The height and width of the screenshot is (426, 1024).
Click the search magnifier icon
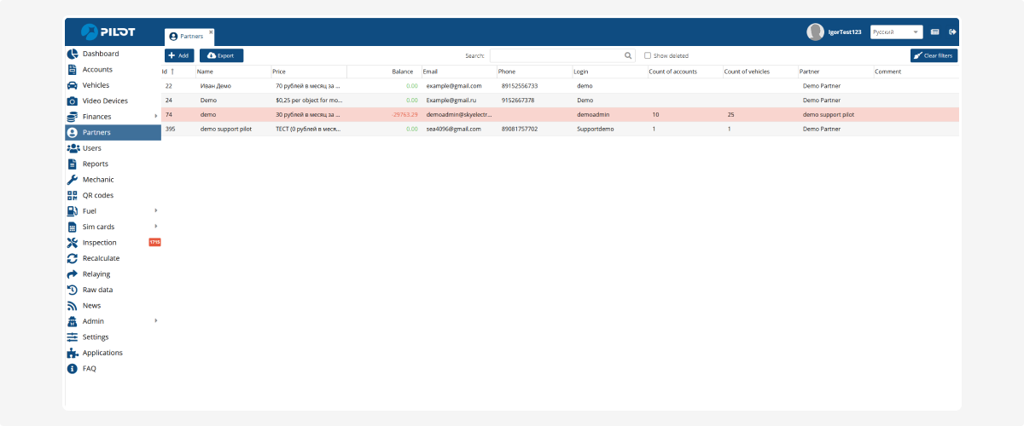628,55
